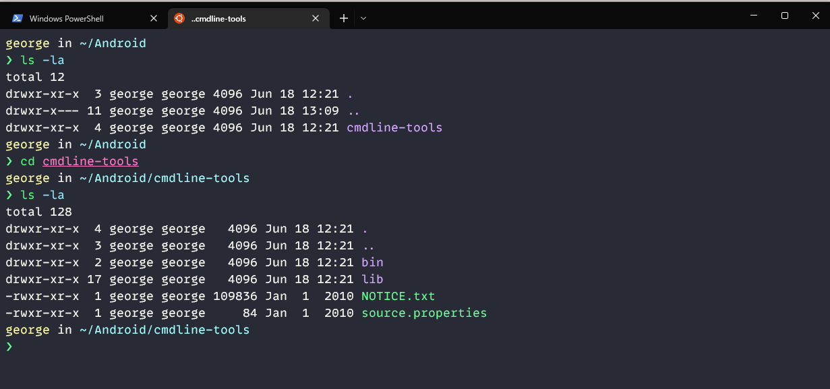
Task: Expand the new tab profiles dropdown chevron
Action: pos(363,19)
